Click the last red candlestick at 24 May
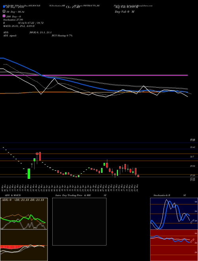The image size is (198, 261). 138,176
